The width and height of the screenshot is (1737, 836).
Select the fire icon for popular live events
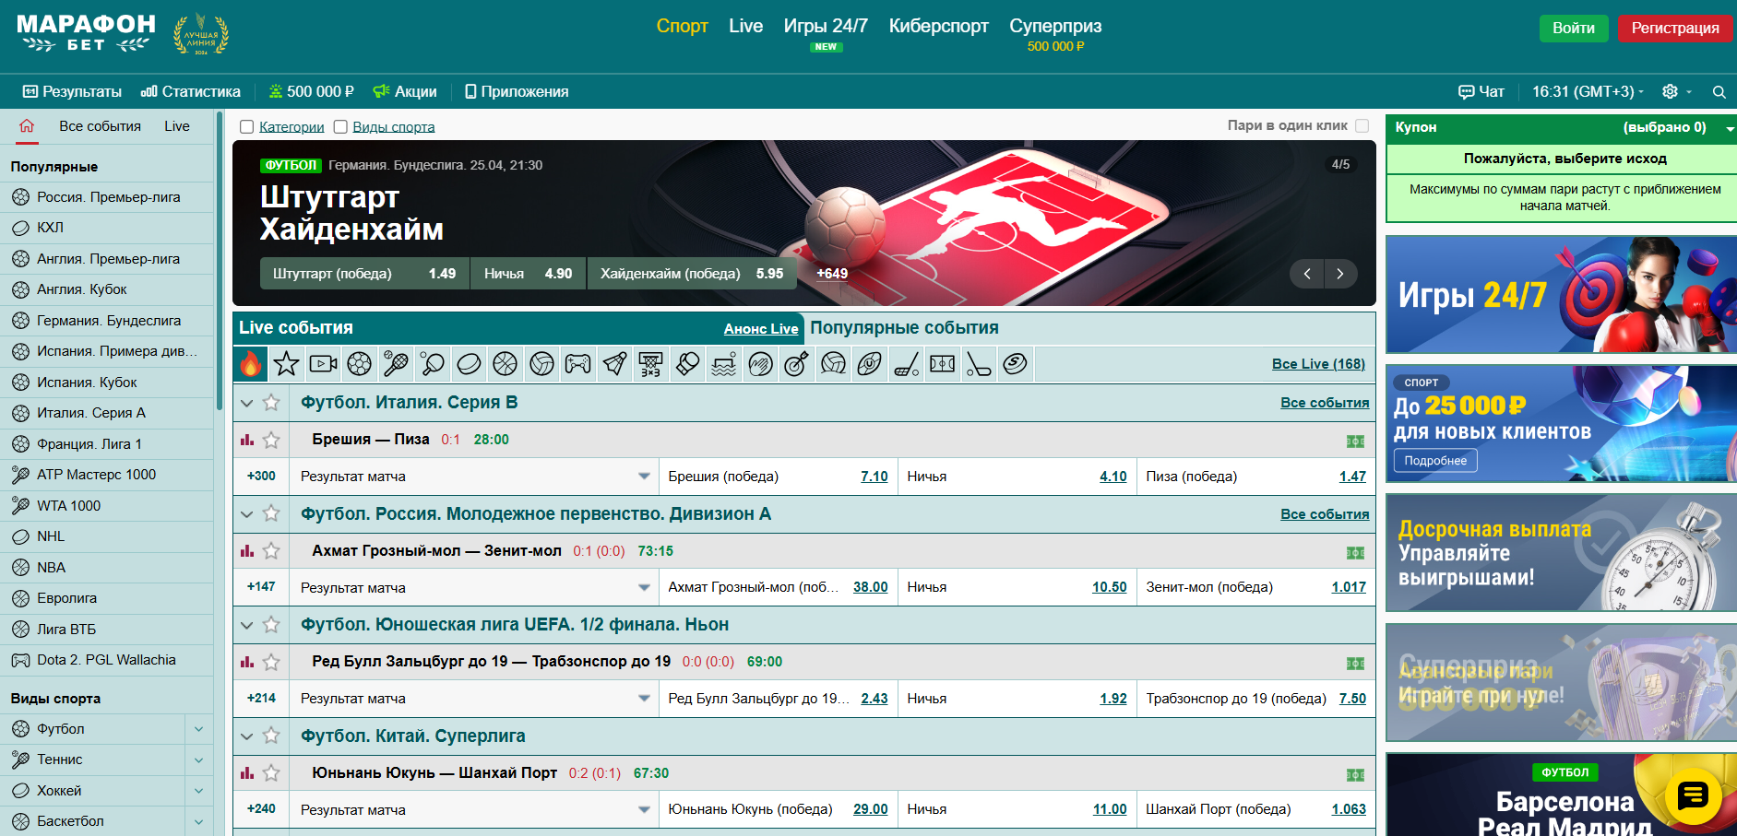250,364
